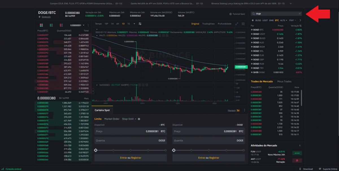This screenshot has width=339, height=171.
Task: Click Registrar in sell panel
Action: pos(214,158)
